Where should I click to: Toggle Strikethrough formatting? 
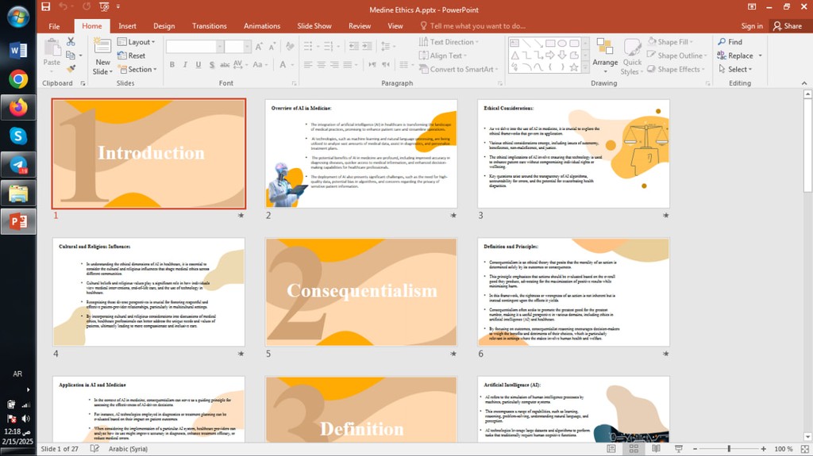[225, 65]
